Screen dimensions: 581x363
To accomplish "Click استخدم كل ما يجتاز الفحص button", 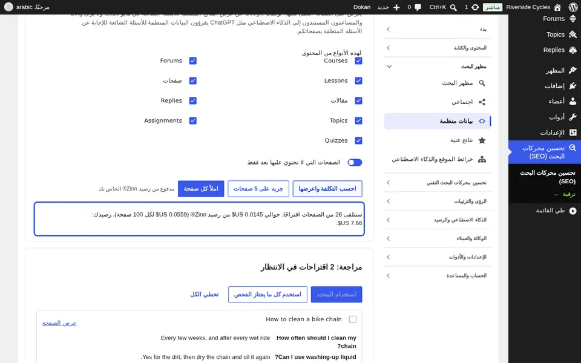I will click(268, 295).
